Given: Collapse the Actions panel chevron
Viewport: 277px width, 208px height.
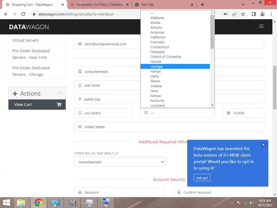Looking at the screenshot, I should [x=59, y=93].
